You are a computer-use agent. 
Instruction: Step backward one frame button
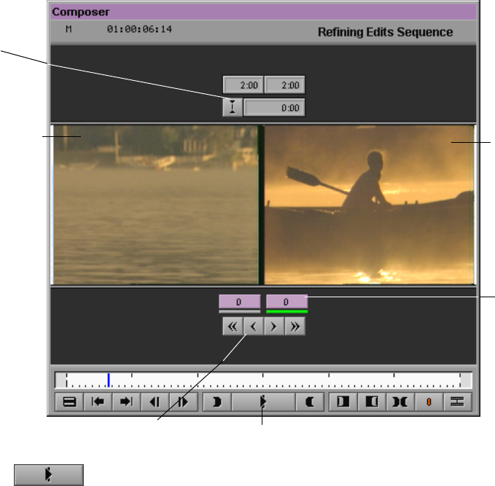(x=155, y=401)
